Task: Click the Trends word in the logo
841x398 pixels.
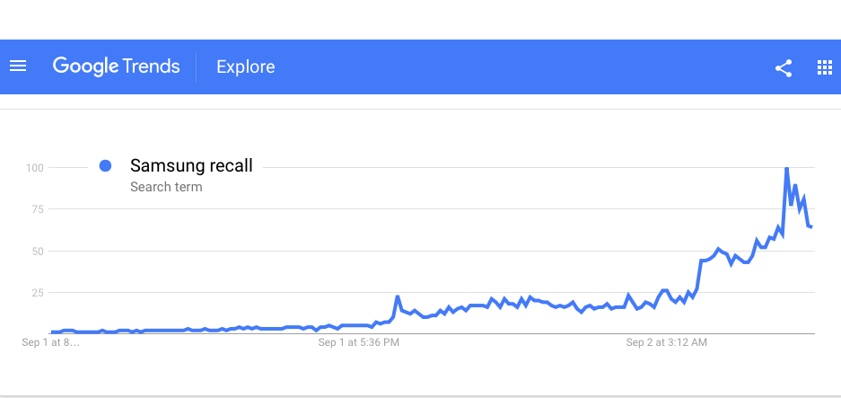Action: [152, 66]
